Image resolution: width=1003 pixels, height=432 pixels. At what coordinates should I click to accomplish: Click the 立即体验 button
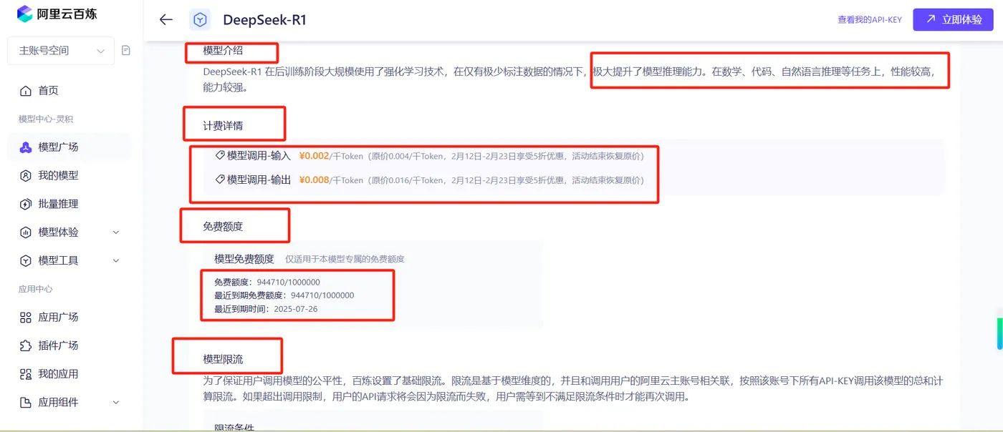[953, 20]
